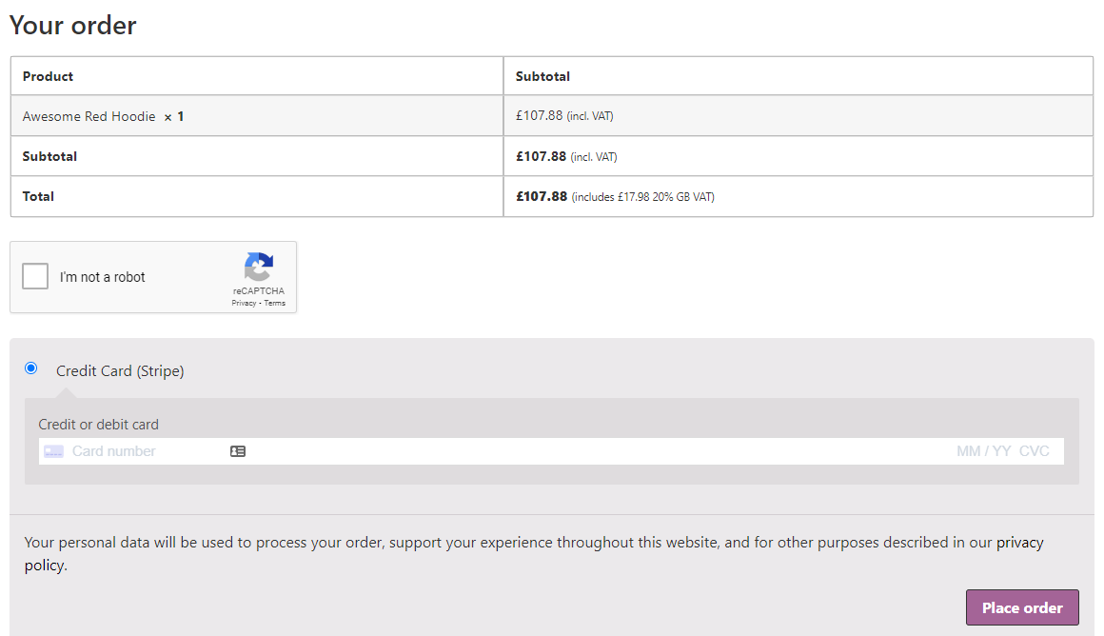This screenshot has width=1104, height=636.
Task: Select the Credit Card (Stripe) payment method
Action: (30, 368)
